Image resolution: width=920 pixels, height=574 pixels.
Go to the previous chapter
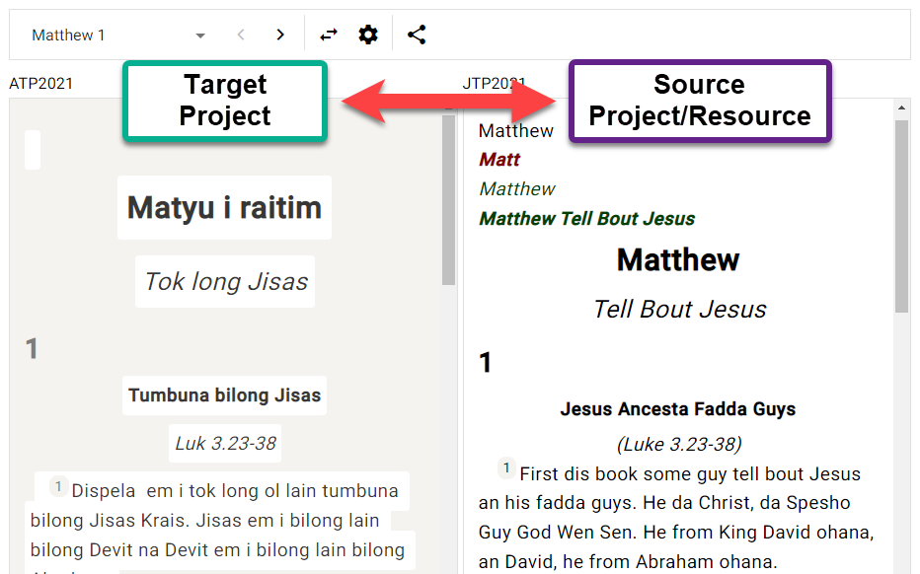click(x=241, y=36)
